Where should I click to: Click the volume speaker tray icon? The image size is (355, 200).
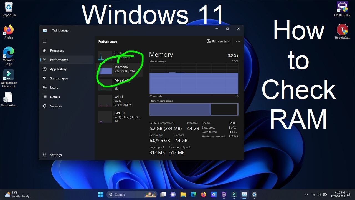[x=319, y=195]
